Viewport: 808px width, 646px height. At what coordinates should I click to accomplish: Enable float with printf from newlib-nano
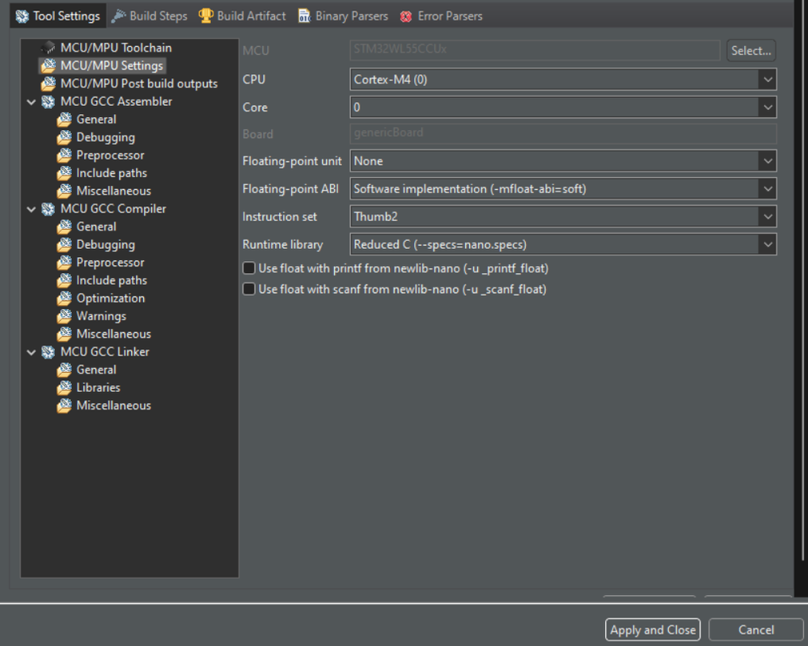249,268
